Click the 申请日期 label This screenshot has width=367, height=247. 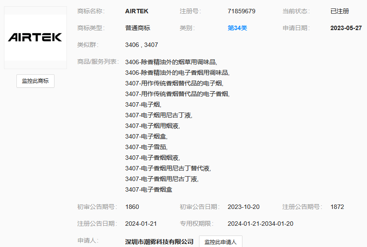[297, 28]
